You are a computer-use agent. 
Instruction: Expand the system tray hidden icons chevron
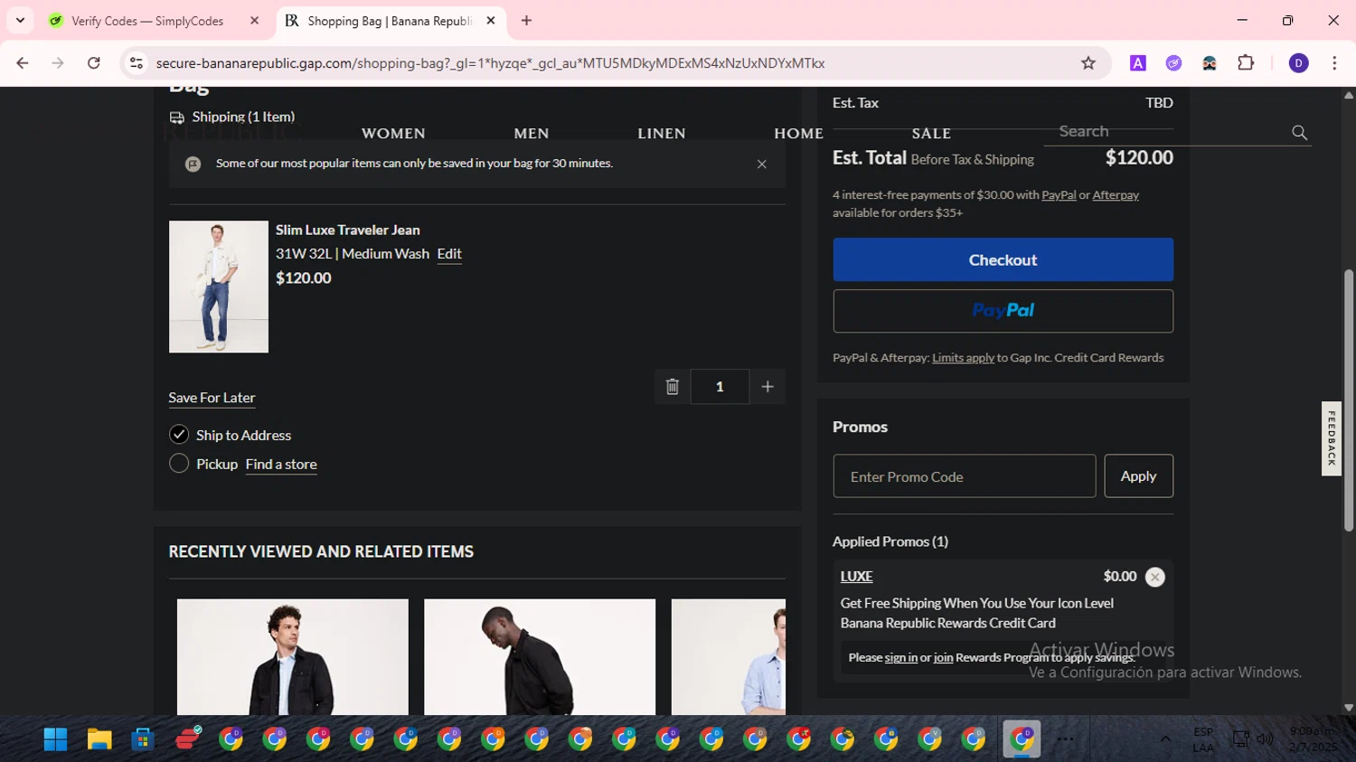1166,739
